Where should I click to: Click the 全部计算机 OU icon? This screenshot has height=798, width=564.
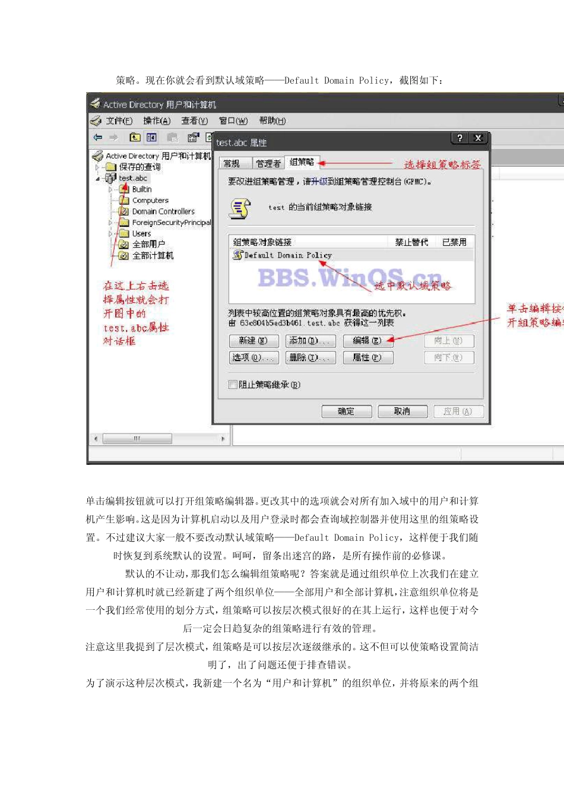point(124,255)
